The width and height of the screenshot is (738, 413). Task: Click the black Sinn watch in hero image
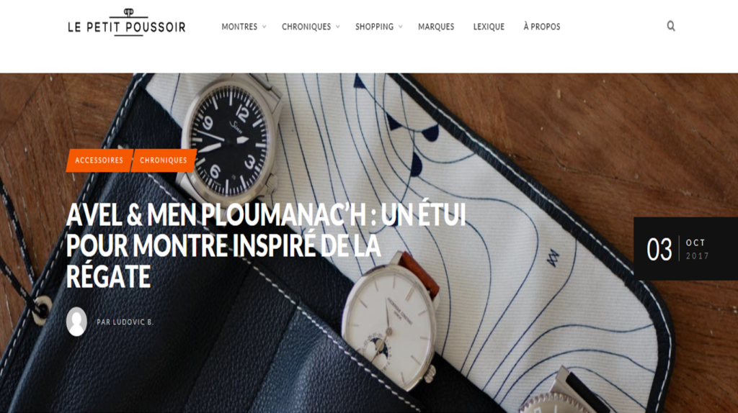(230, 140)
